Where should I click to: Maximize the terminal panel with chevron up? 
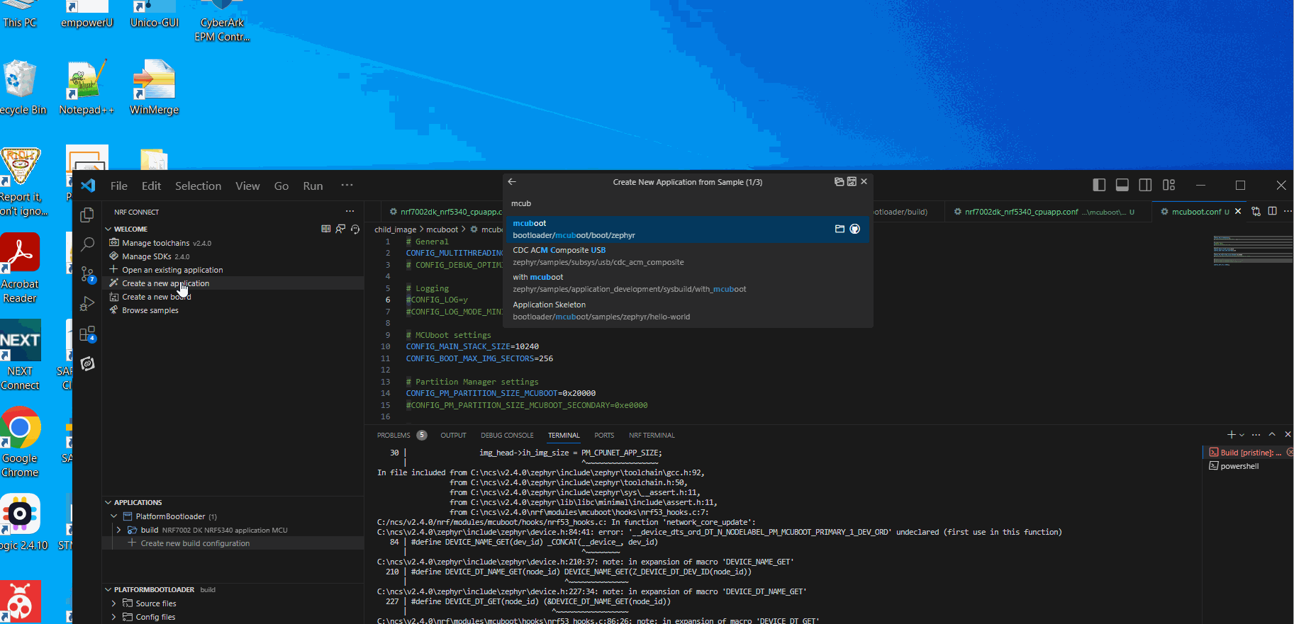[1272, 434]
